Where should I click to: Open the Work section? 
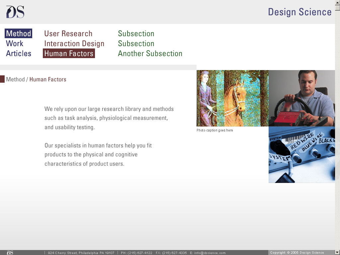(x=15, y=43)
